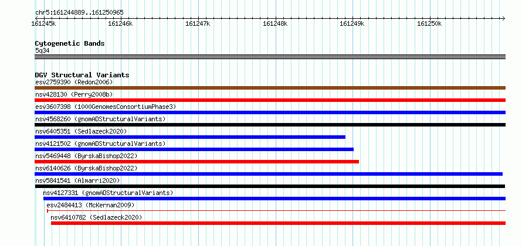
Task: Click the blue nsv6405351 variant bar
Action: (190, 137)
